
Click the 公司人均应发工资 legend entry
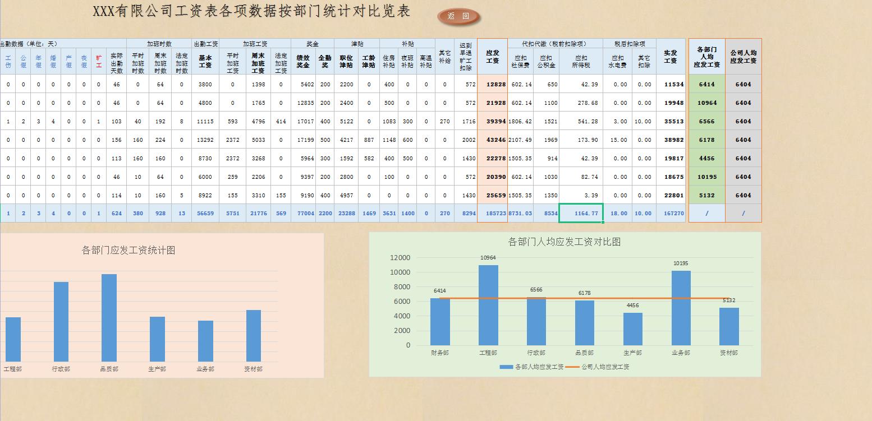(x=603, y=367)
